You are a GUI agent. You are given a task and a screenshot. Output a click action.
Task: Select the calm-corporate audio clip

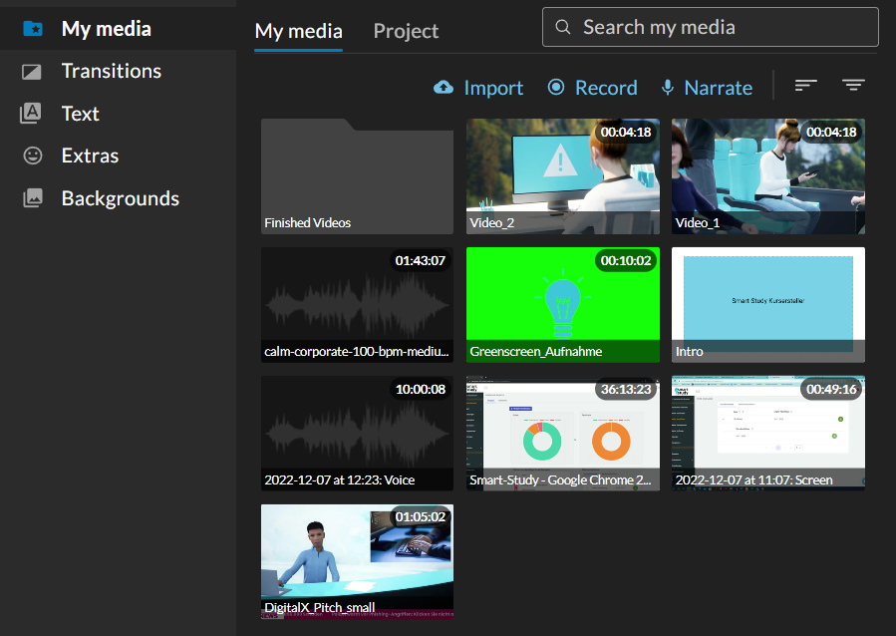pyautogui.click(x=357, y=304)
